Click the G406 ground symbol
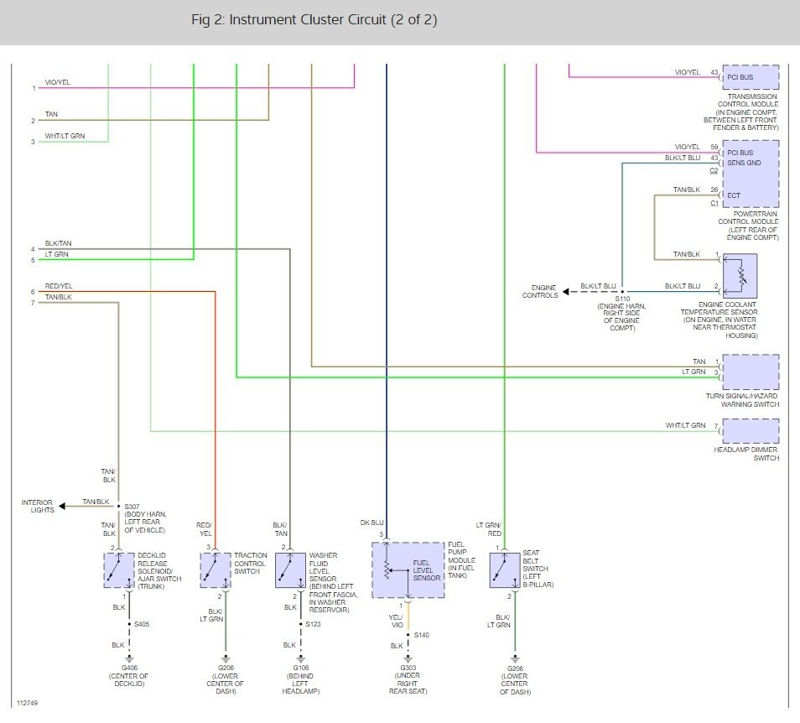800x723 pixels. pyautogui.click(x=129, y=658)
